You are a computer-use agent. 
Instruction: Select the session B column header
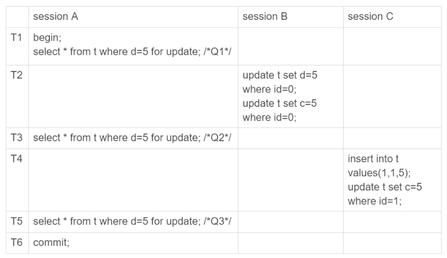[265, 17]
